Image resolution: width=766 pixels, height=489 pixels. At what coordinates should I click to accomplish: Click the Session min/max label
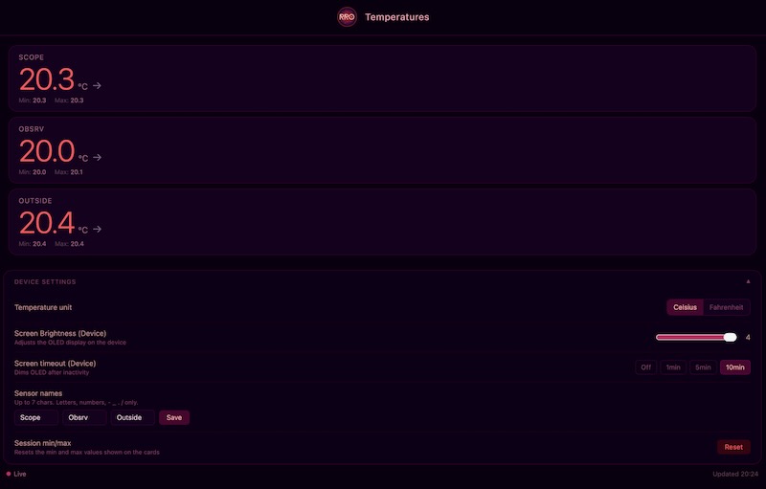point(42,443)
